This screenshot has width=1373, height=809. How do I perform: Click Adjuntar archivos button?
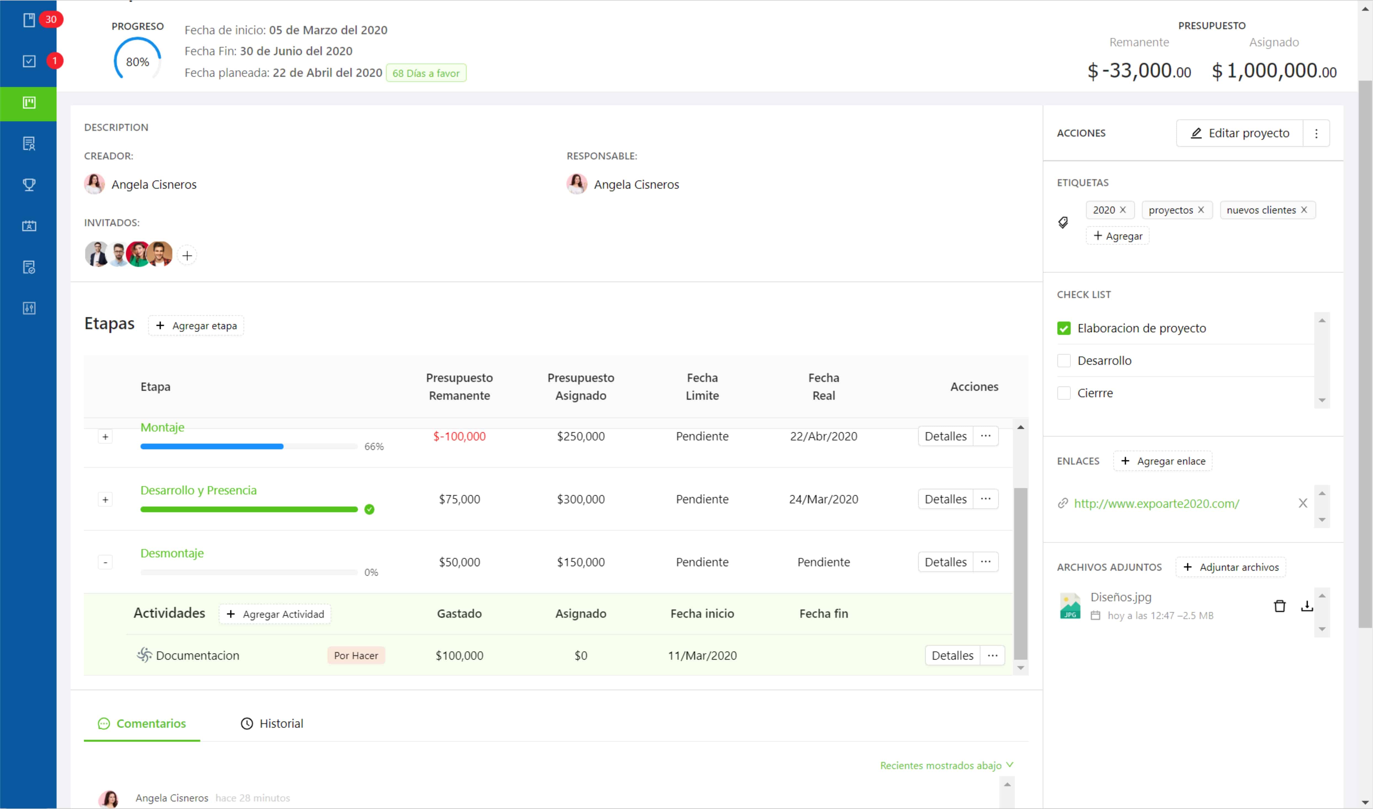[1231, 567]
